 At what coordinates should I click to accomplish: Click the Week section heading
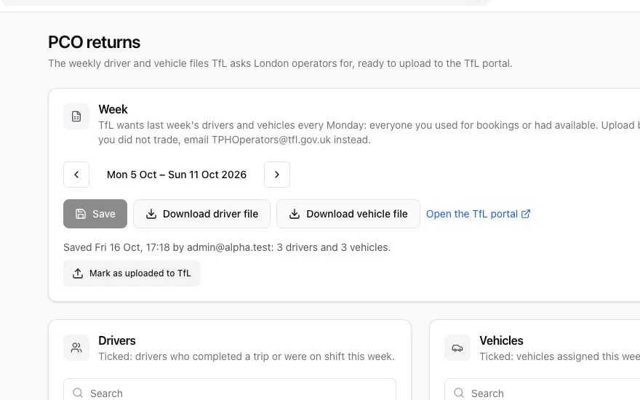[x=113, y=109]
